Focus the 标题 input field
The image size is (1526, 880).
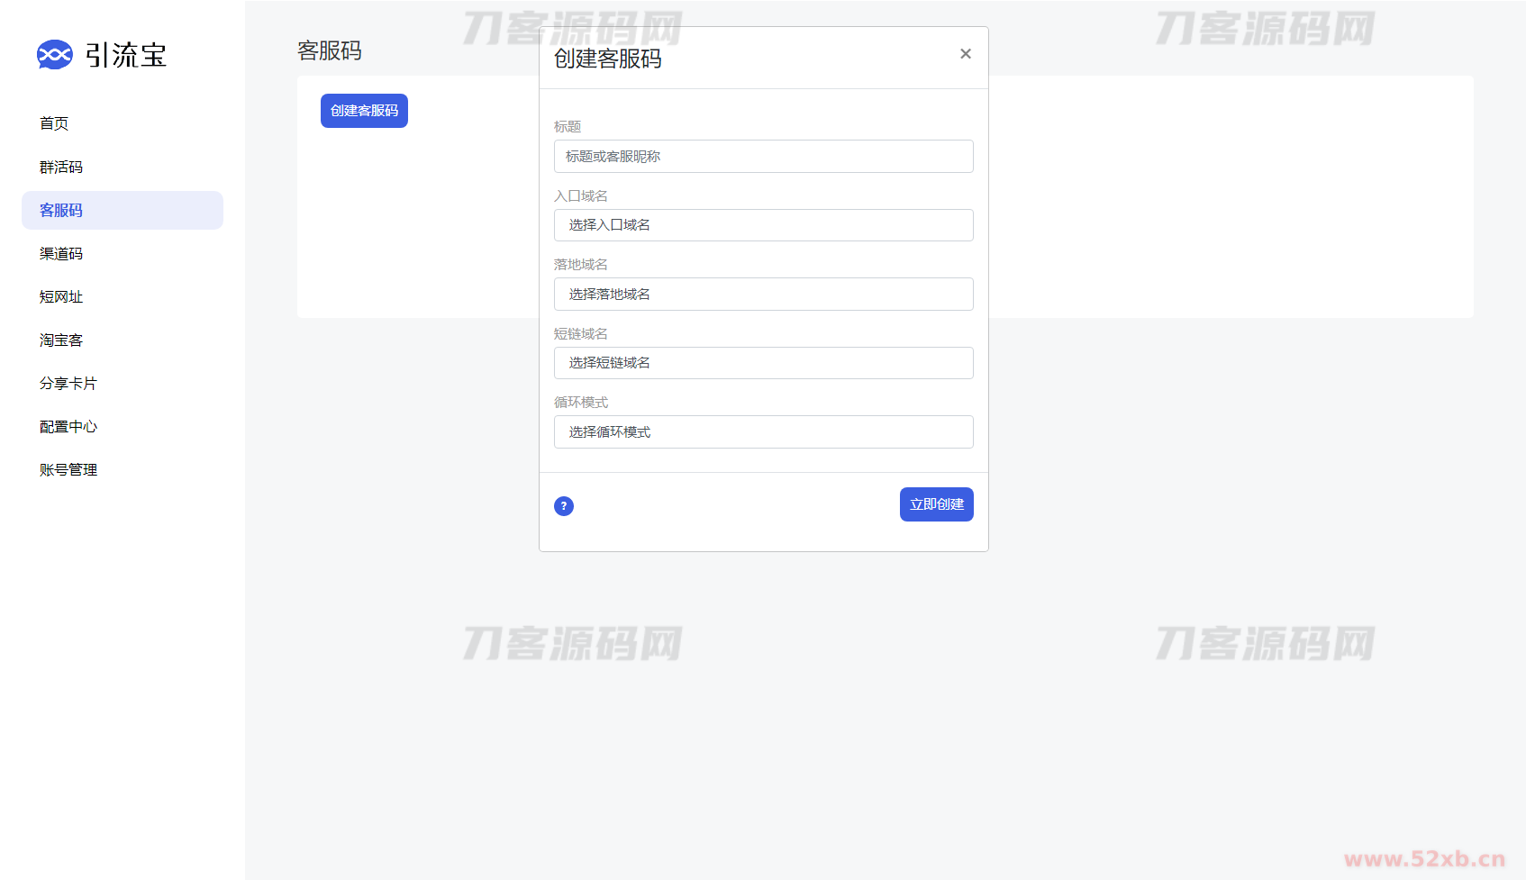763,157
